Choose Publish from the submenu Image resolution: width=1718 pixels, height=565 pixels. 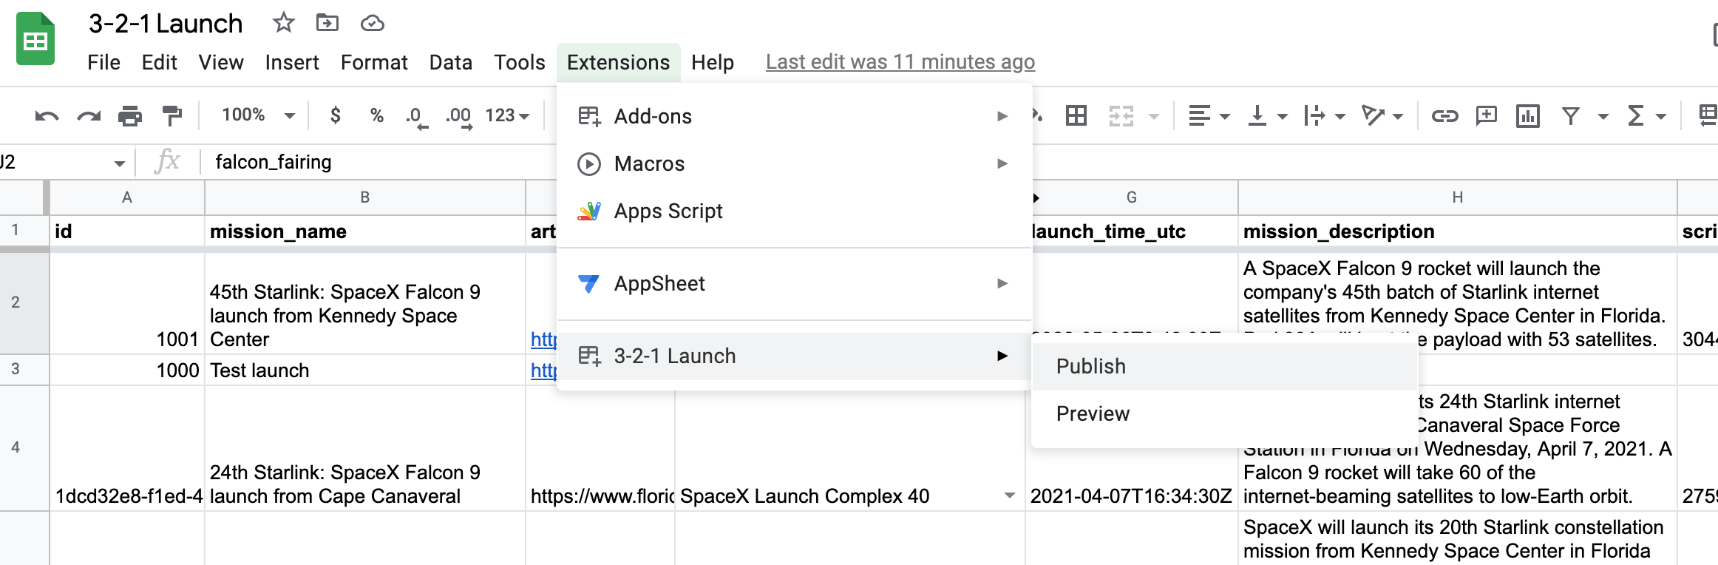click(1090, 367)
